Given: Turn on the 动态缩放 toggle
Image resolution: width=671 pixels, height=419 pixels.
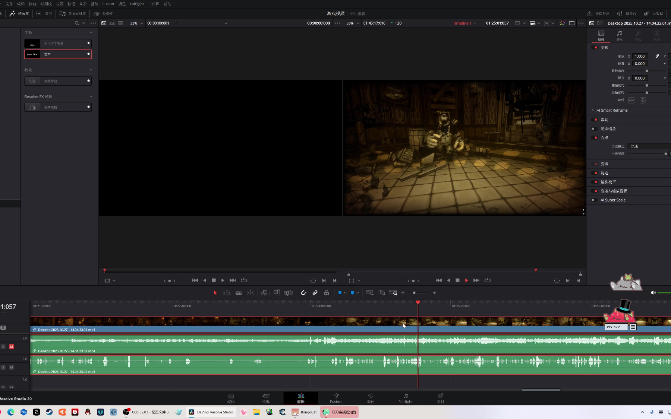Looking at the screenshot, I should 593,129.
